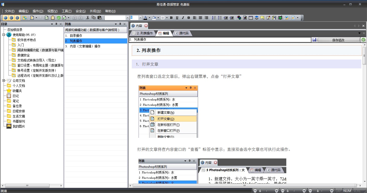This screenshot has height=193, width=367.
Task: Toggle auto-hide pin on 列表 panel
Action: pyautogui.click(x=120, y=24)
